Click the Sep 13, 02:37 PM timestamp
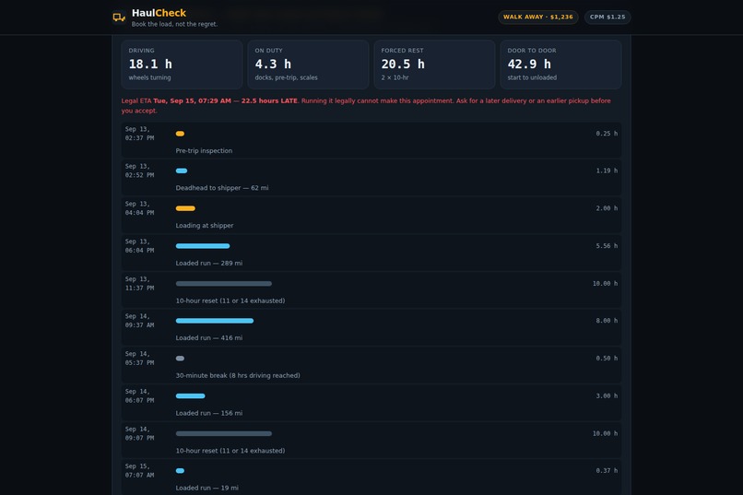 pyautogui.click(x=140, y=134)
